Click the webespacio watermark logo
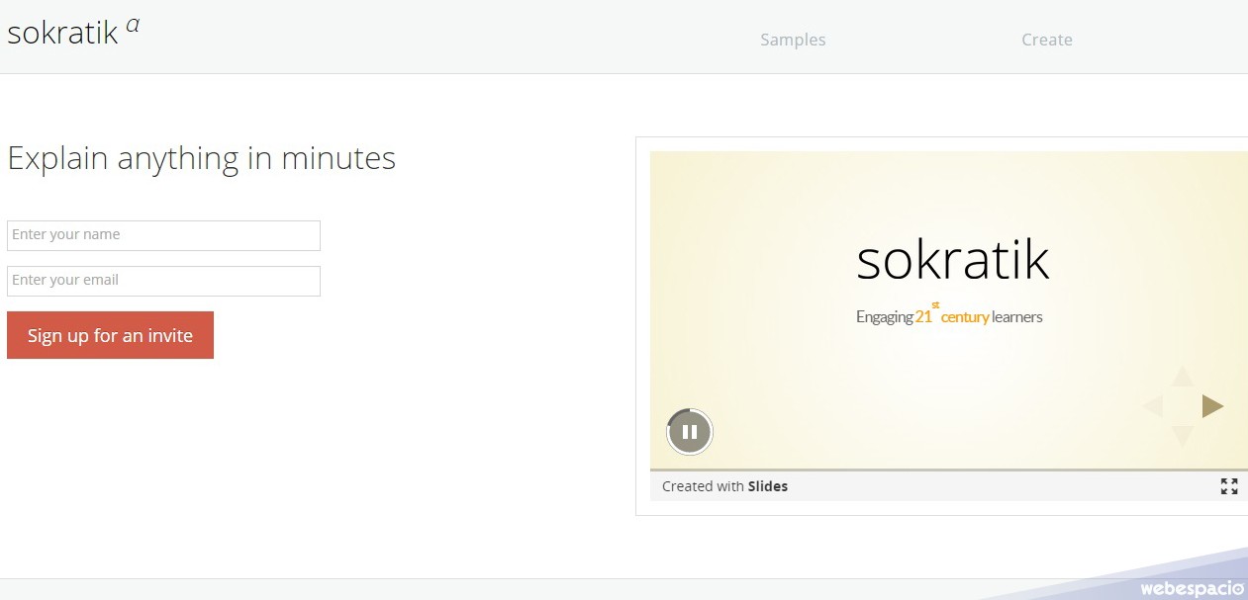Image resolution: width=1248 pixels, height=600 pixels. point(1191,588)
